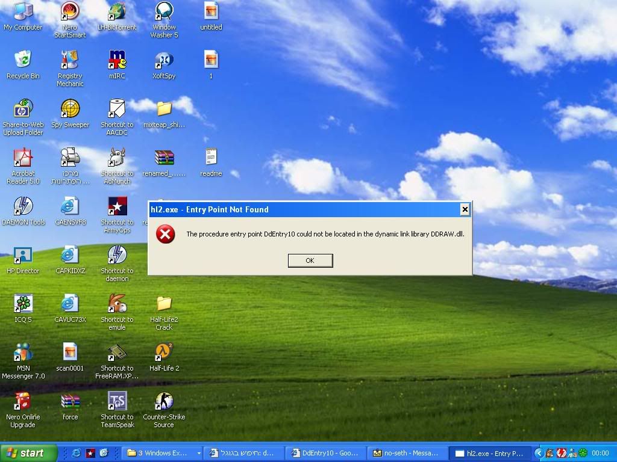The height and width of the screenshot is (462, 617).
Task: Select the renamed_... RAR archive
Action: [164, 162]
